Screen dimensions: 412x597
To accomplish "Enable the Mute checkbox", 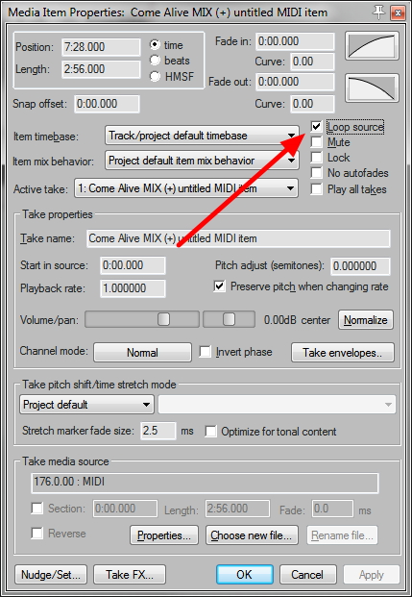I will (316, 142).
